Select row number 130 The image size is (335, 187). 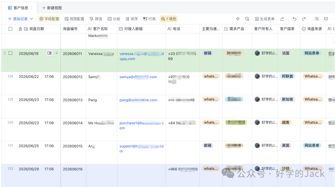[10, 122]
